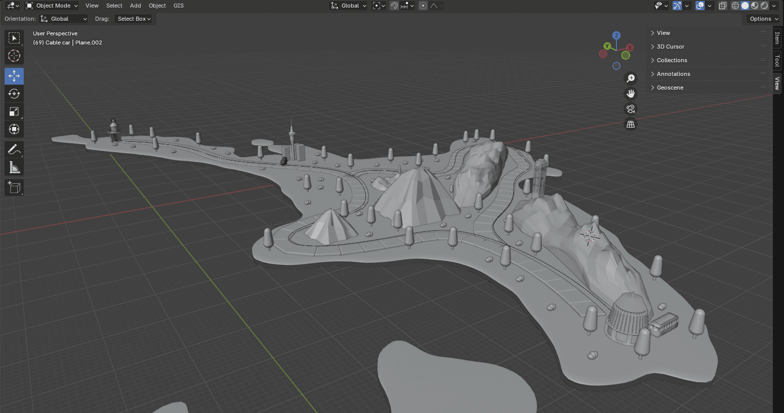The height and width of the screenshot is (413, 784).
Task: Activate the 3D Cursor tool
Action: coord(14,56)
